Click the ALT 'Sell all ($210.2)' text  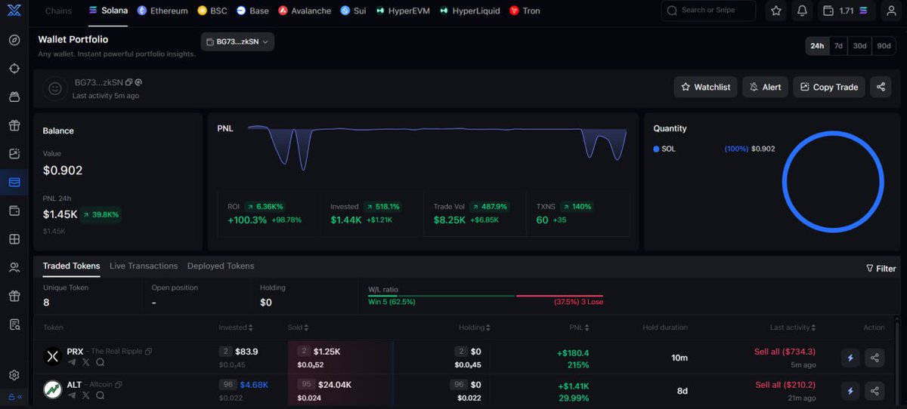[x=785, y=385]
